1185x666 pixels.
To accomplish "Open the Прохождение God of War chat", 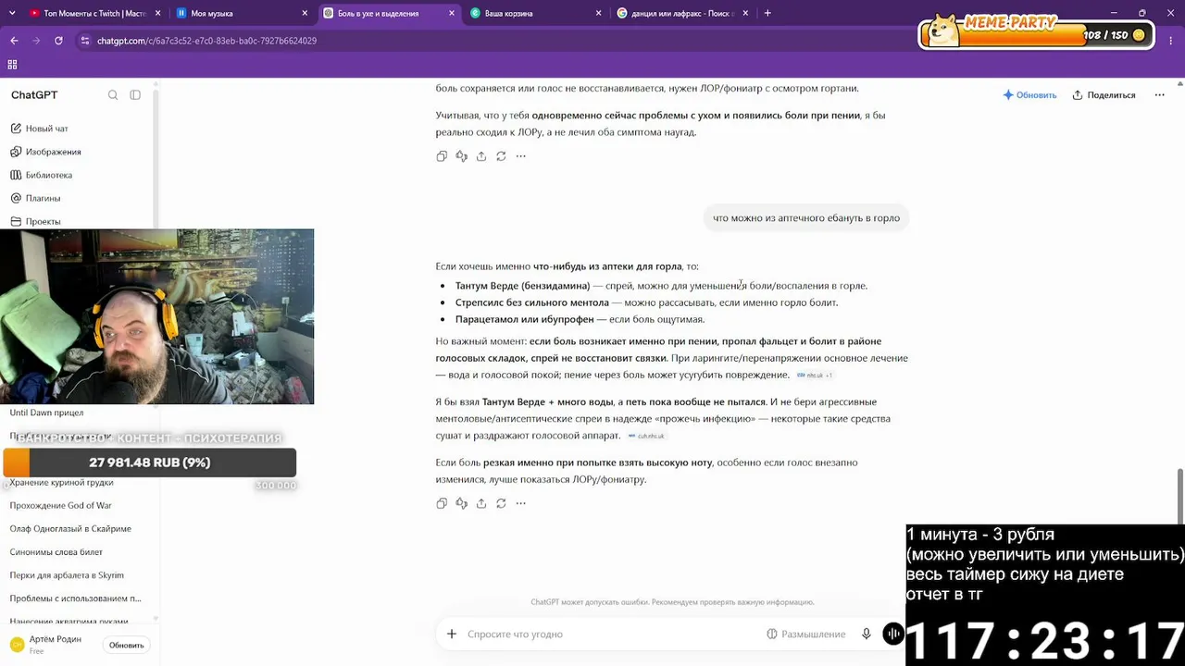I will point(60,506).
